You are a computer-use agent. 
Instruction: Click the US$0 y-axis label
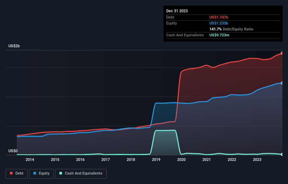(13, 151)
